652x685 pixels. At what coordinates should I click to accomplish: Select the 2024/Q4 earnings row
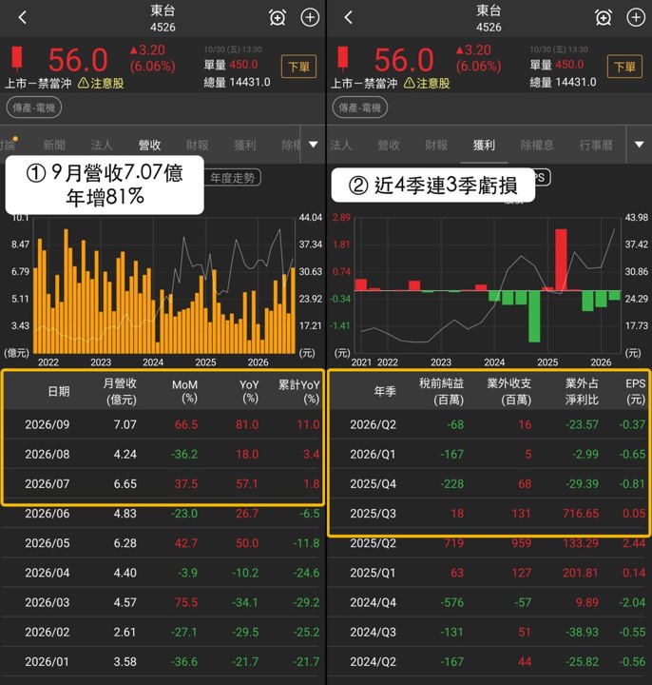point(489,602)
